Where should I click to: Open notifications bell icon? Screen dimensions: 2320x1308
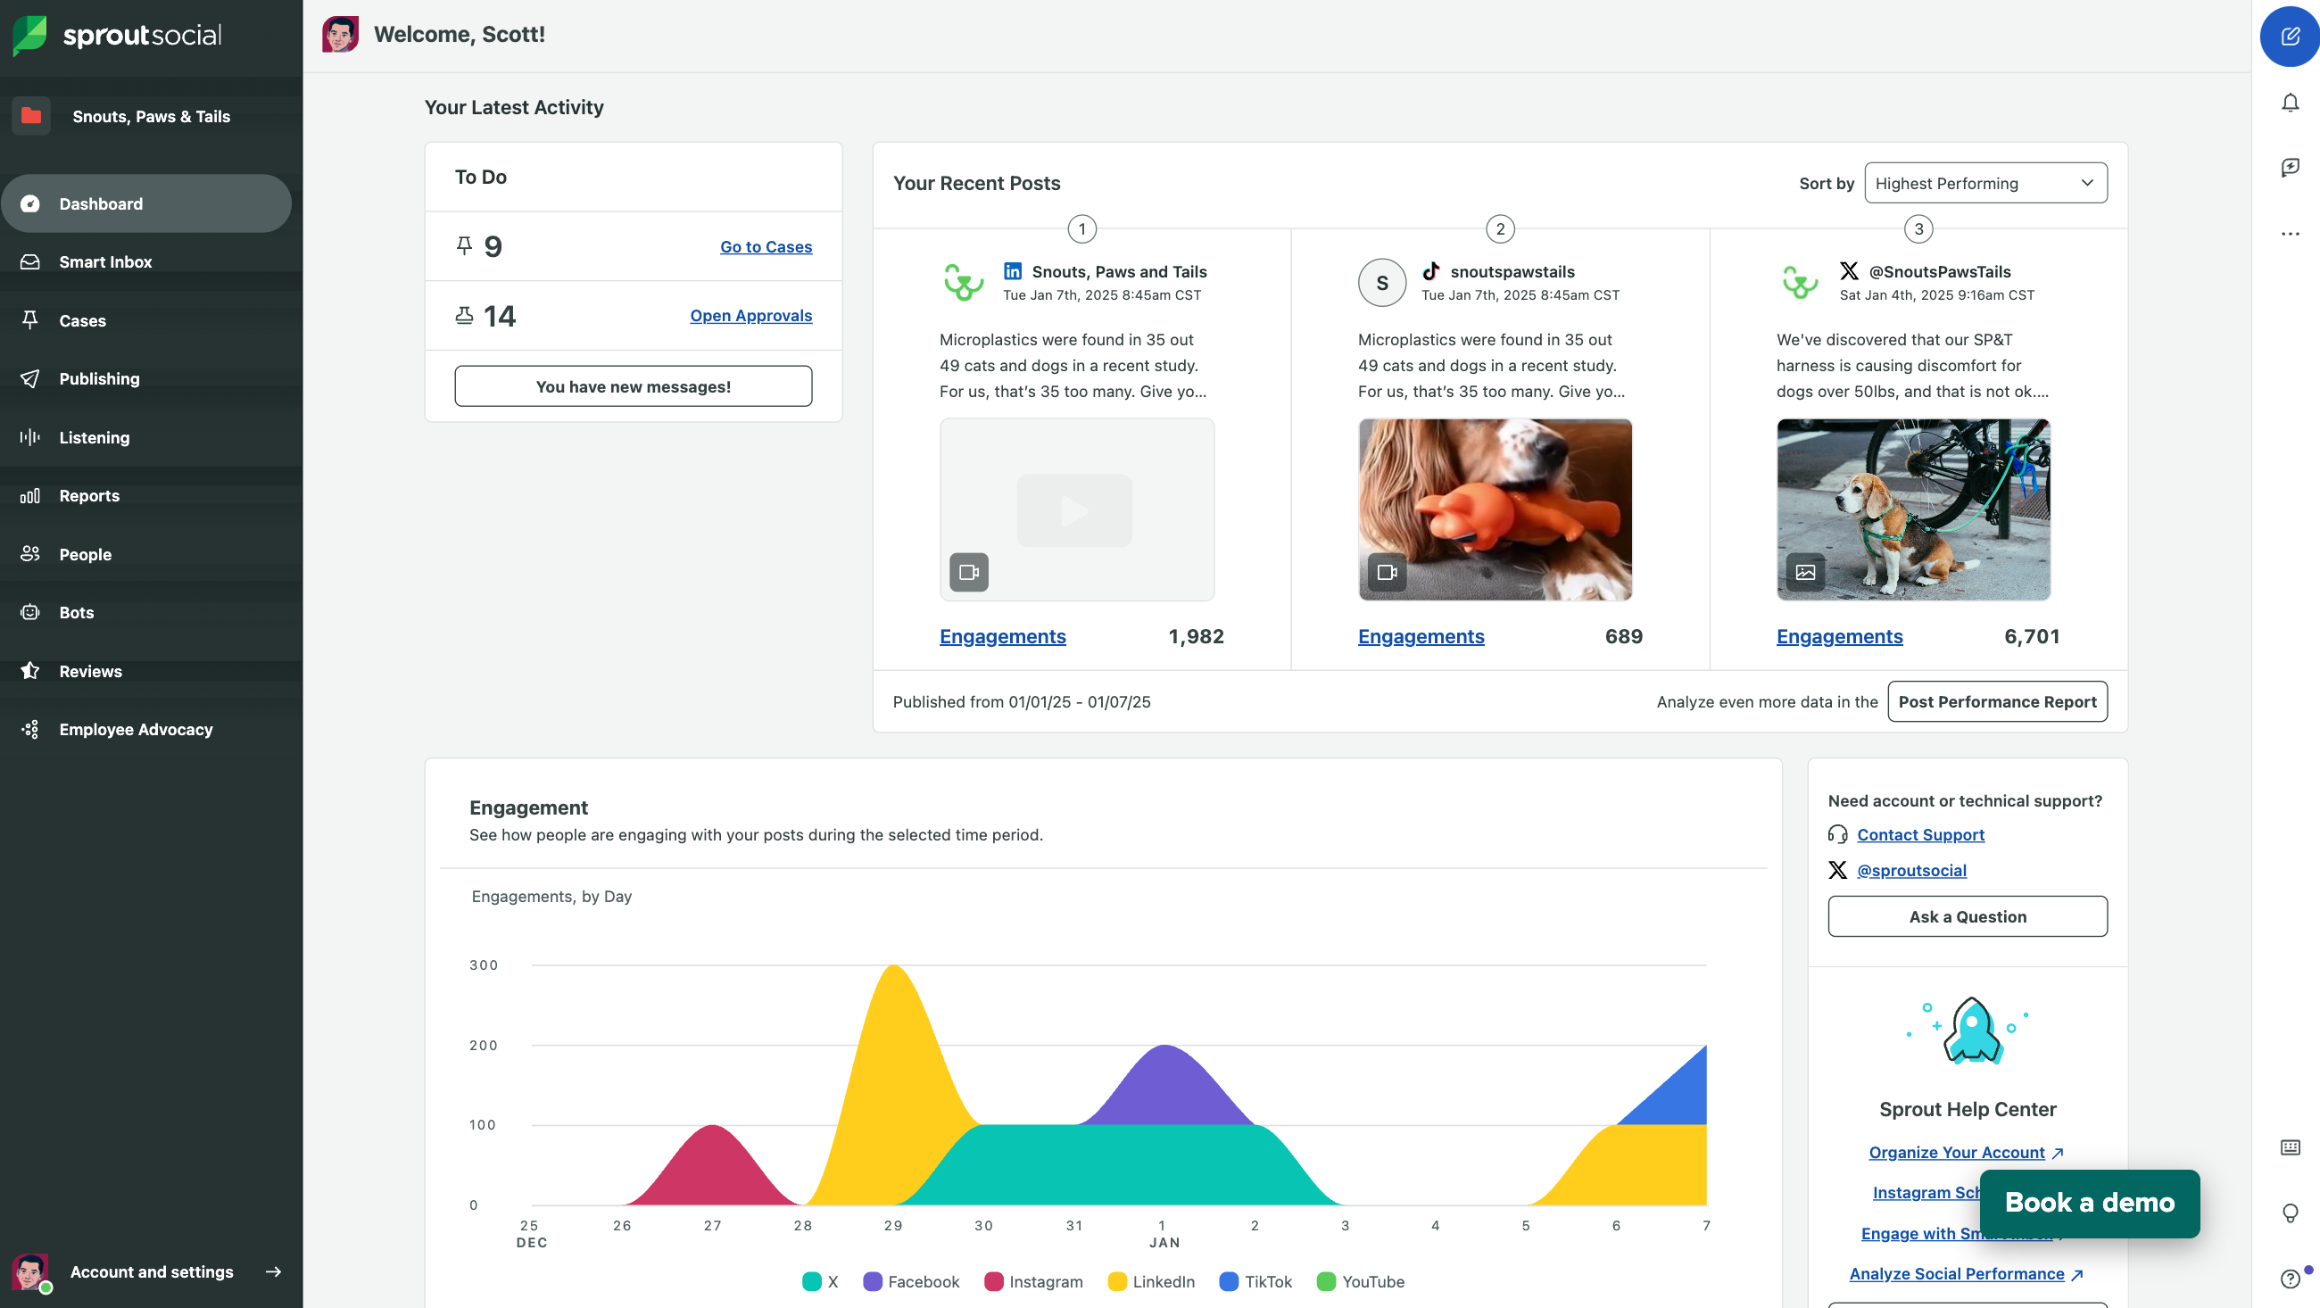pos(2291,103)
